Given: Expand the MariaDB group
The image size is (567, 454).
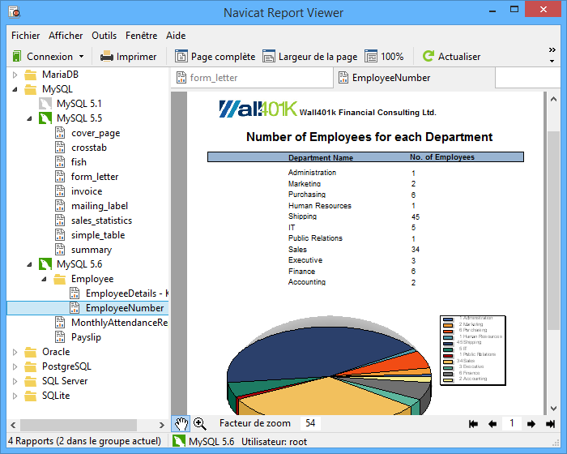Looking at the screenshot, I should tap(15, 75).
